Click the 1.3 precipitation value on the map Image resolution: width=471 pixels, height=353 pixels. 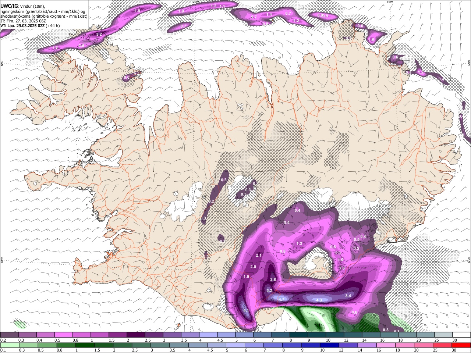point(299,244)
